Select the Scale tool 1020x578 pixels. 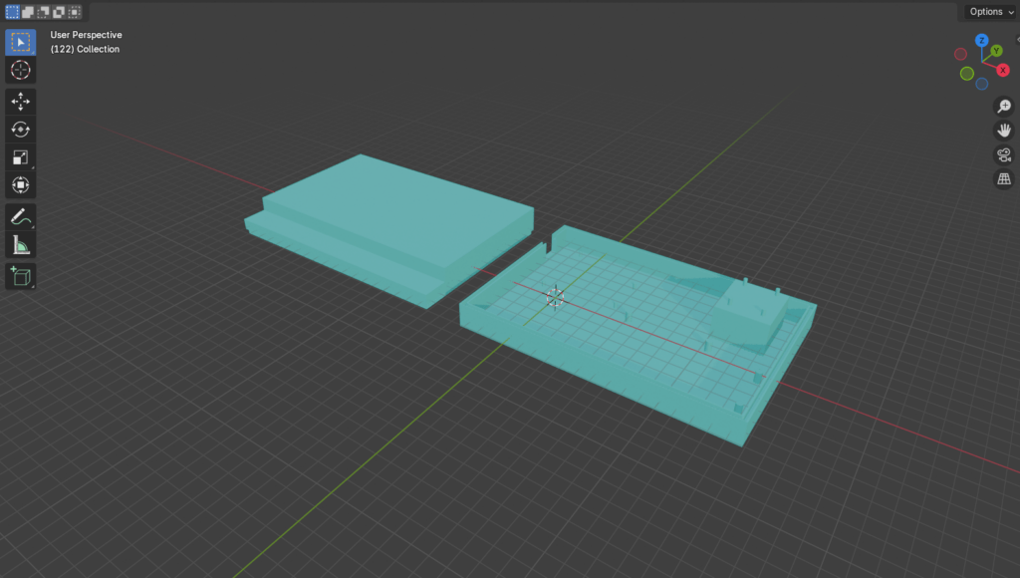pos(20,157)
